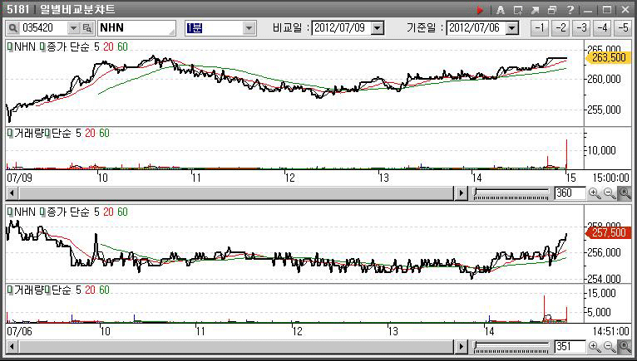Zoom in on the upper chart
Viewport: 637px width, 361px height.
(x=595, y=193)
